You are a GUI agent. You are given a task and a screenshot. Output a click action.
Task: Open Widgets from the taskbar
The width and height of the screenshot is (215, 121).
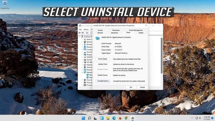pos(102,118)
